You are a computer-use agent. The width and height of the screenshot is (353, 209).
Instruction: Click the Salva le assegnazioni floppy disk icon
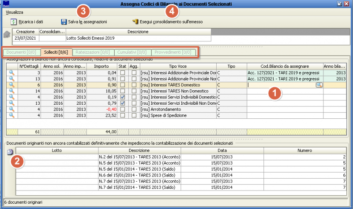[x=64, y=21]
